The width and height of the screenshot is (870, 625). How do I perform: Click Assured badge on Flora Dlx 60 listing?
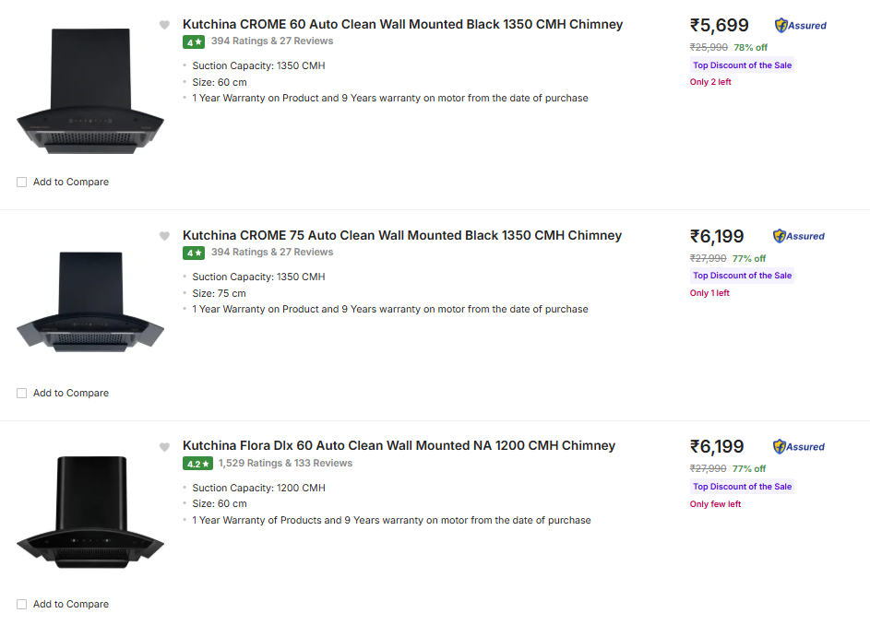click(799, 447)
